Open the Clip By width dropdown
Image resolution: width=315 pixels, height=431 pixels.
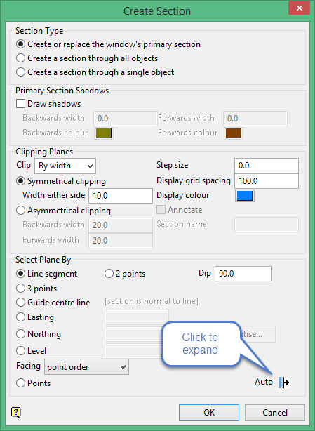coord(65,166)
